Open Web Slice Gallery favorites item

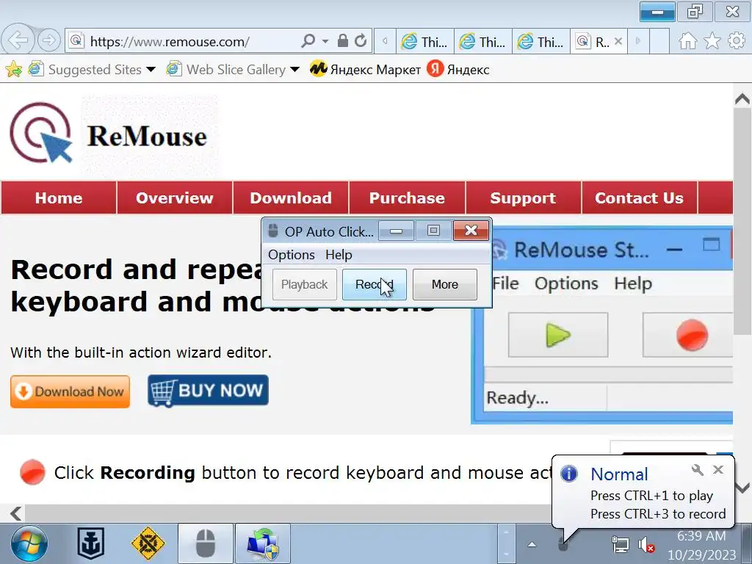[x=226, y=70]
